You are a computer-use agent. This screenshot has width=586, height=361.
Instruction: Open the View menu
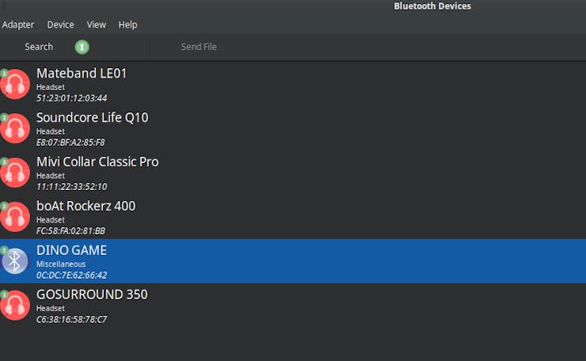96,25
